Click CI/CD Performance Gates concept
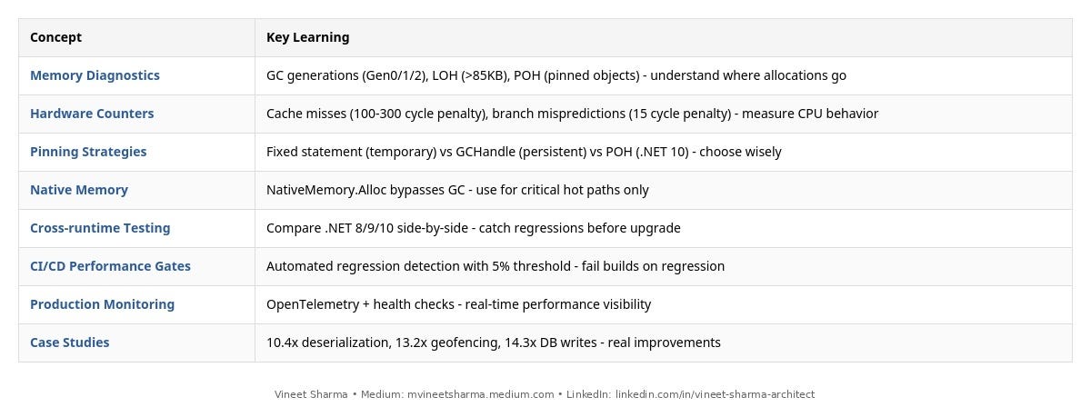 coord(110,266)
